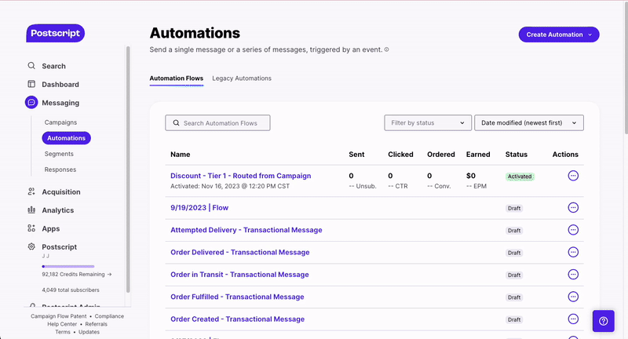This screenshot has height=339, width=628.
Task: Click the Postscript settings gear icon
Action: (31, 246)
